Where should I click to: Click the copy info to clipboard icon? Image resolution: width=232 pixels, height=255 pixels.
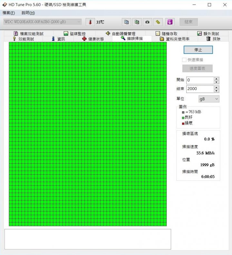126,22
